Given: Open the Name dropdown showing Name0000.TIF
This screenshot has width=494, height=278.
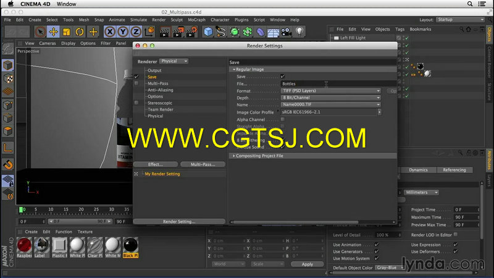Looking at the screenshot, I should click(x=331, y=104).
